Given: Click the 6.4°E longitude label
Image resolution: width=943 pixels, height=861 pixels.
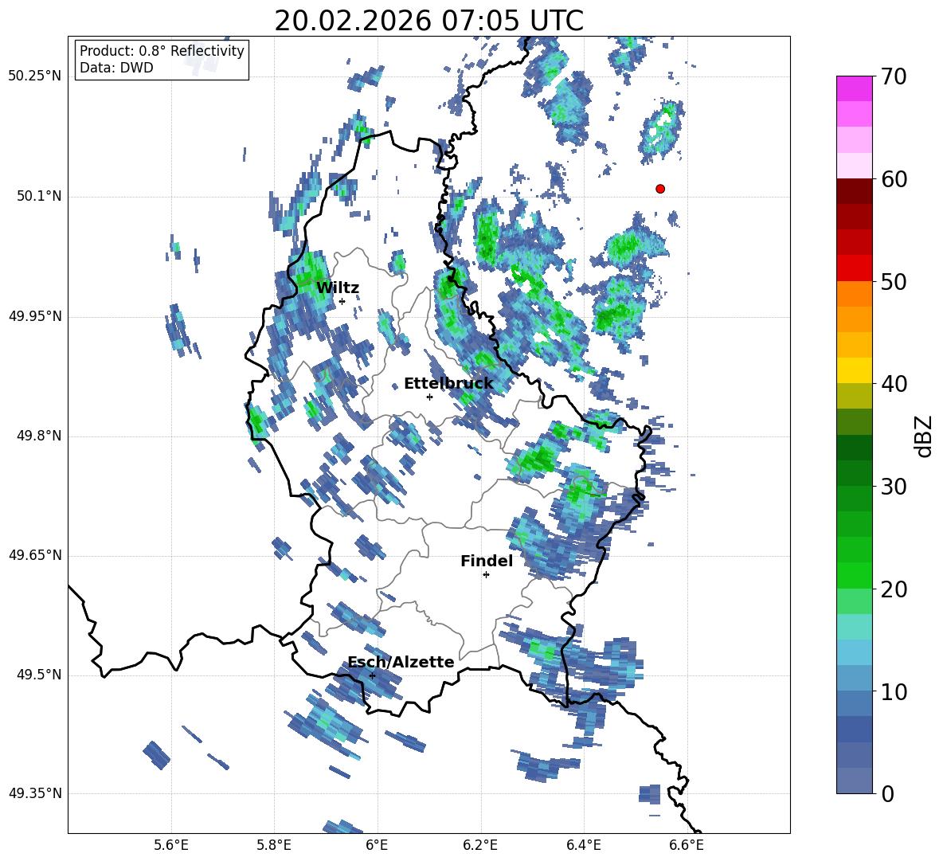Looking at the screenshot, I should pos(583,845).
